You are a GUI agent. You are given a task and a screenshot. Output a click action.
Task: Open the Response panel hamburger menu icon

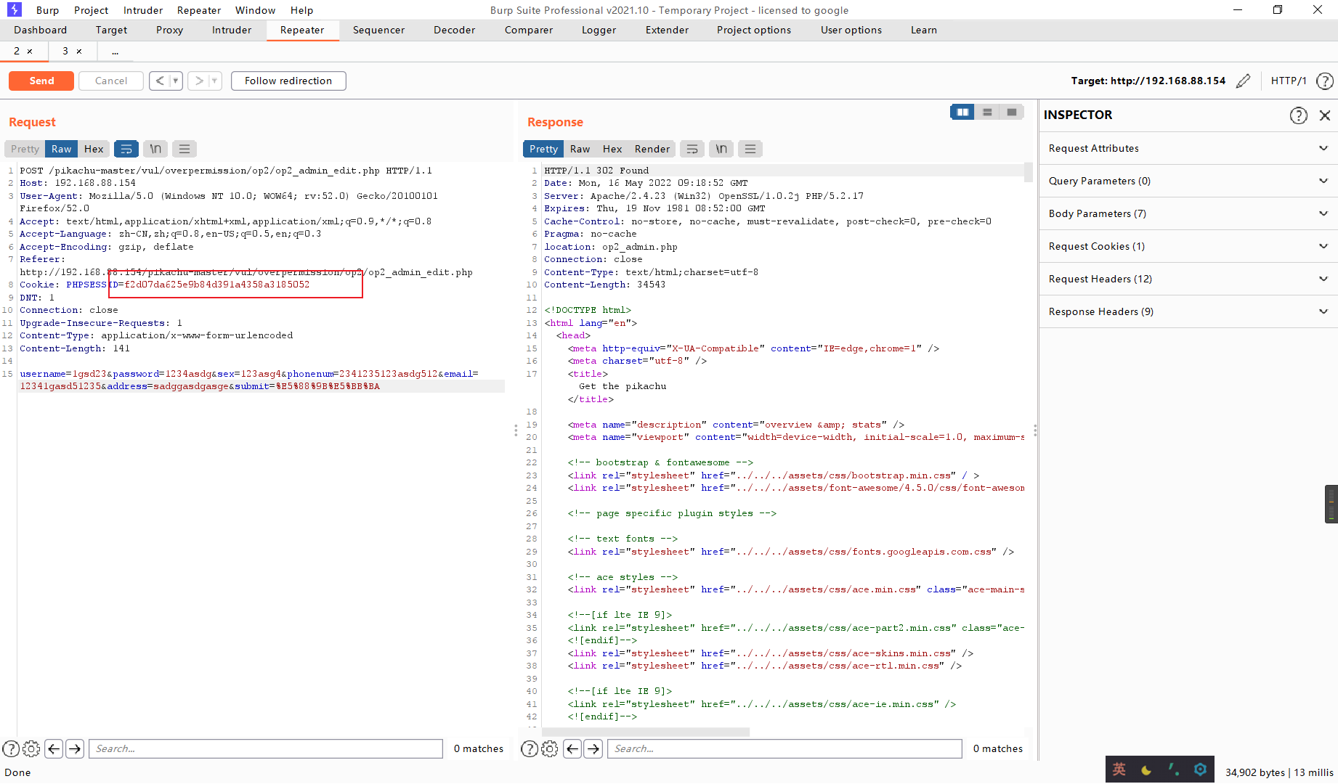pos(750,149)
